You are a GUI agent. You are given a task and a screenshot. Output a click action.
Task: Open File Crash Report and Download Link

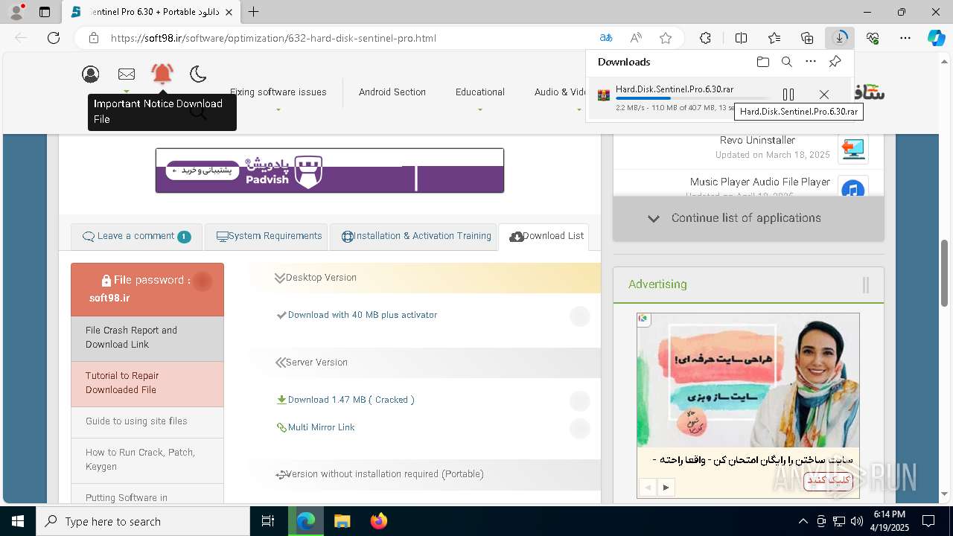pos(147,337)
